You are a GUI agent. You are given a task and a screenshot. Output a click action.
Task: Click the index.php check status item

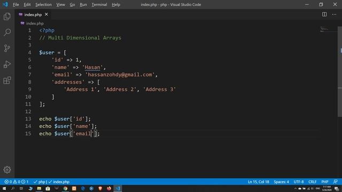pyautogui.click(x=59, y=182)
